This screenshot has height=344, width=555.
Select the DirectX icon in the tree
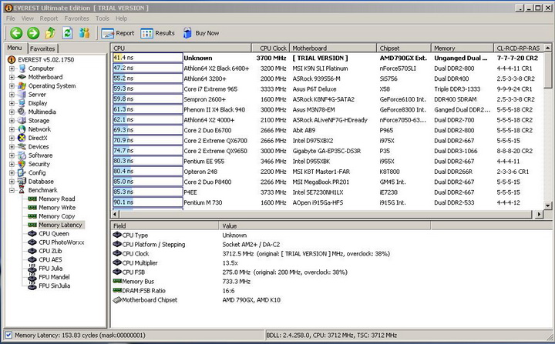pyautogui.click(x=22, y=138)
